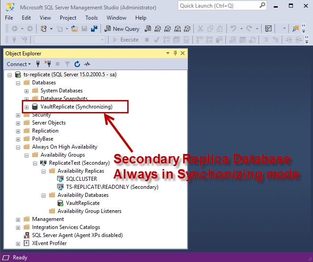Click the Open File folder icon
This screenshot has width=313, height=262.
pos(75,29)
